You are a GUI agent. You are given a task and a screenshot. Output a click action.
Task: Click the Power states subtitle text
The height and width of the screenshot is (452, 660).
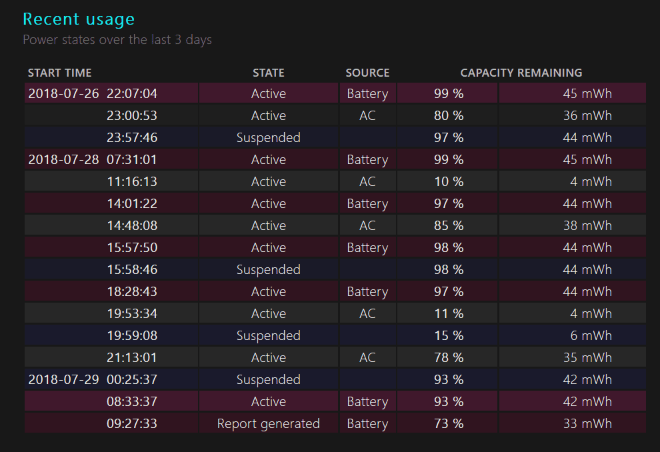point(117,40)
